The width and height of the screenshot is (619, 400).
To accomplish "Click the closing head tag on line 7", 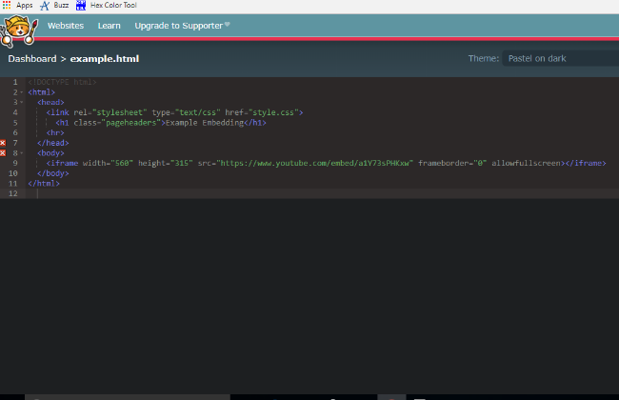I will 53,143.
